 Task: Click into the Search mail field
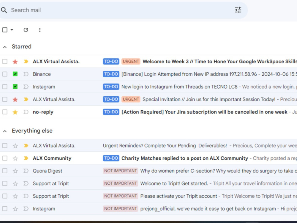(x=121, y=10)
